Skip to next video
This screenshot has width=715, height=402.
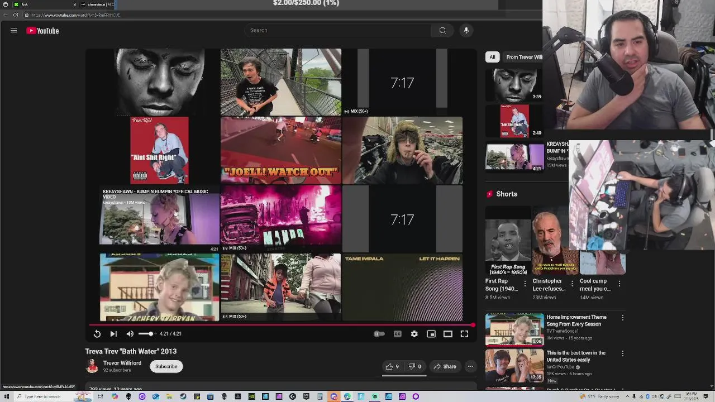(x=113, y=334)
